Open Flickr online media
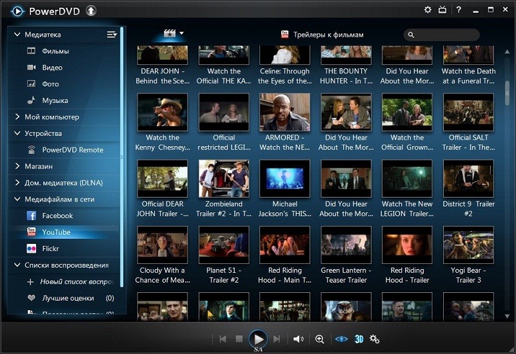The image size is (516, 354). (x=50, y=248)
